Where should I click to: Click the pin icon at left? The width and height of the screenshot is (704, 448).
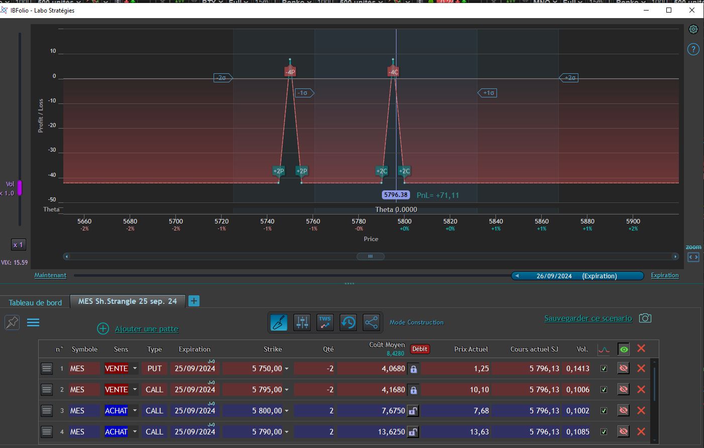click(12, 322)
